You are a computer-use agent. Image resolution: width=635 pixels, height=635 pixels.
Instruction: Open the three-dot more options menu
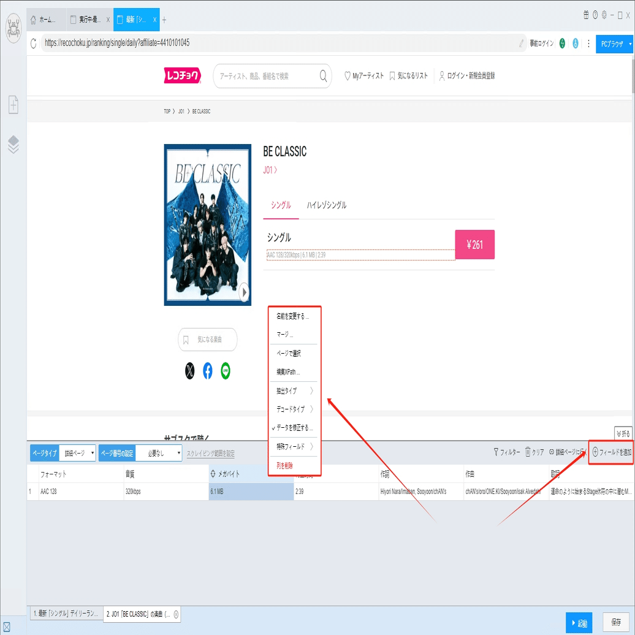click(588, 44)
